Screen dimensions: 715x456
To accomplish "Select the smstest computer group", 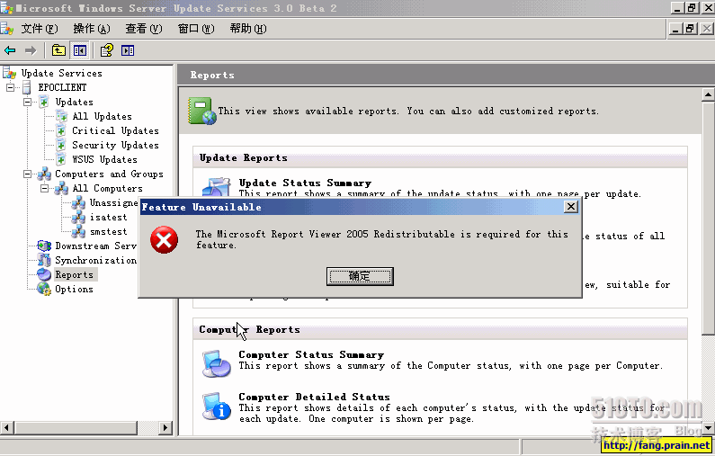I will (x=108, y=232).
